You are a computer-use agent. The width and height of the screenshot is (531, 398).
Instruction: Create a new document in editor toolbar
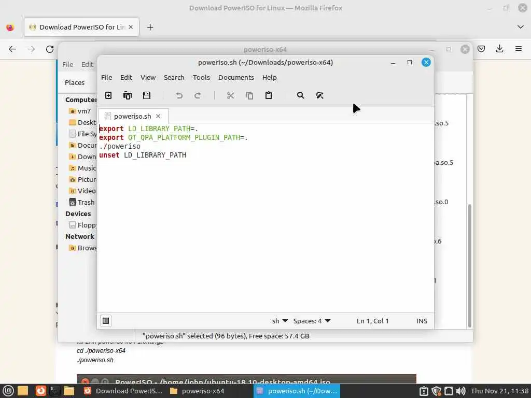(x=108, y=95)
